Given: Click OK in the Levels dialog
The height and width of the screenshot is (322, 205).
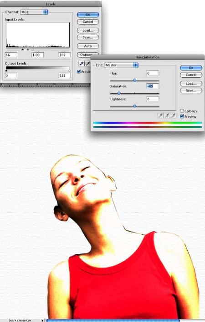Looking at the screenshot, I should tap(88, 15).
